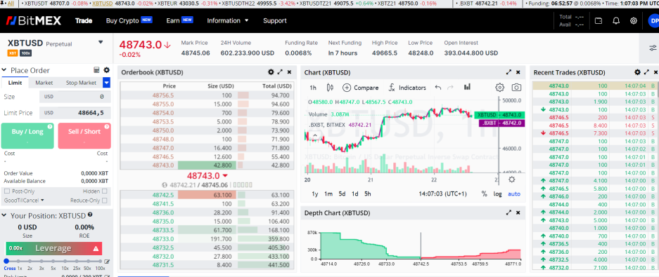Click the Sell / Short button
659x277 pixels.
coord(84,136)
